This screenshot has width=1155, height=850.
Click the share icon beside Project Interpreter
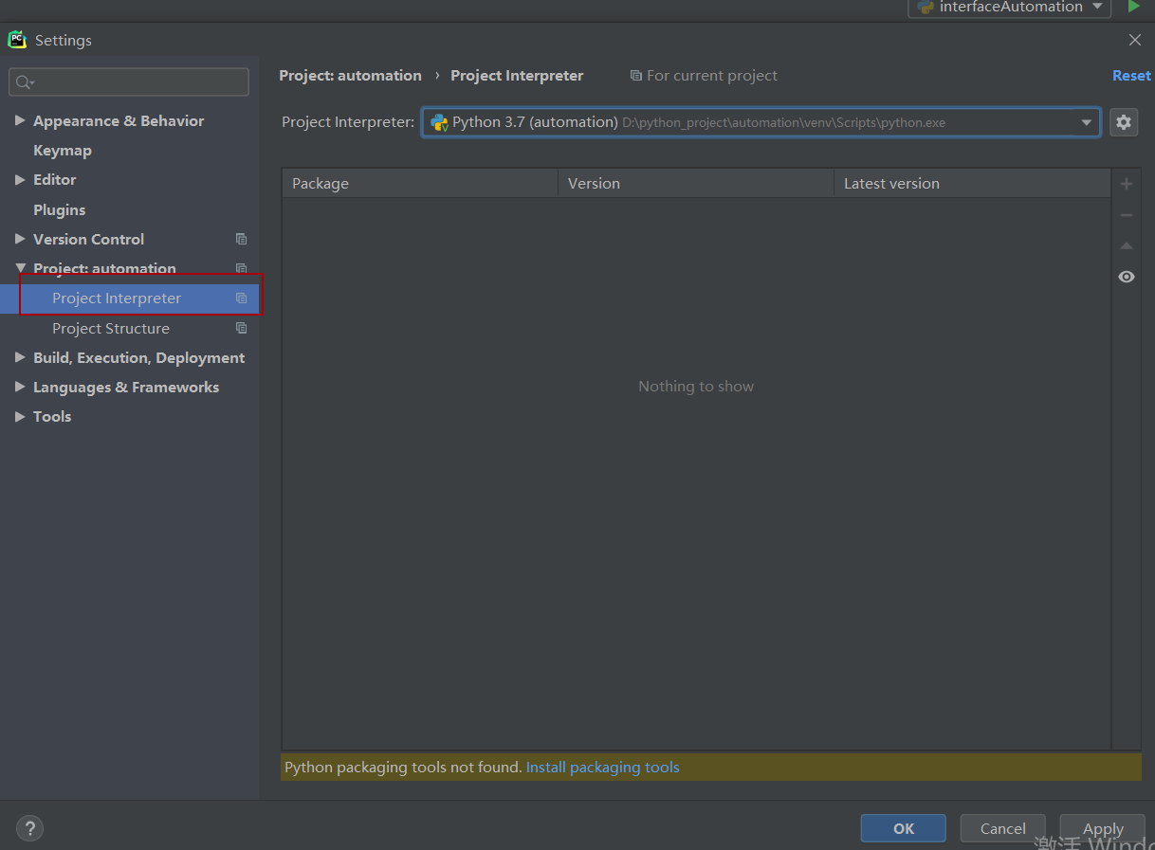[242, 298]
